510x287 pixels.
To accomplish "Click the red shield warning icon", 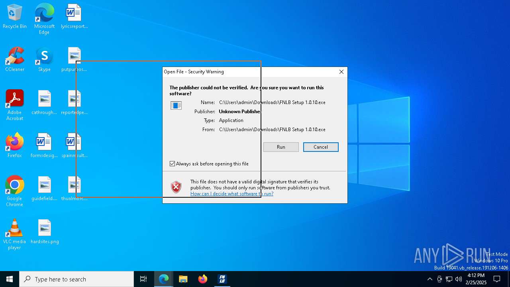I will coord(176,187).
